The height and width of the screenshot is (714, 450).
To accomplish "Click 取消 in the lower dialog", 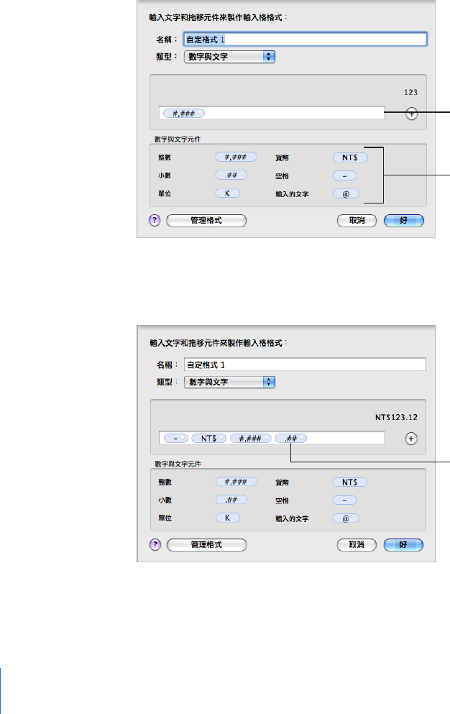I will click(x=357, y=544).
